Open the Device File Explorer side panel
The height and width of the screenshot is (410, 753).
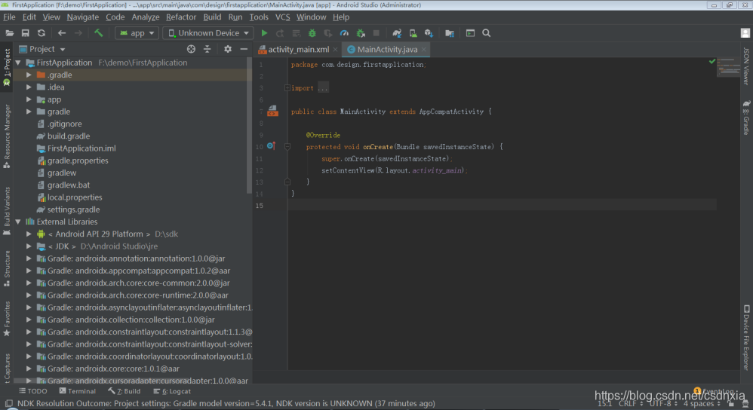click(x=745, y=337)
